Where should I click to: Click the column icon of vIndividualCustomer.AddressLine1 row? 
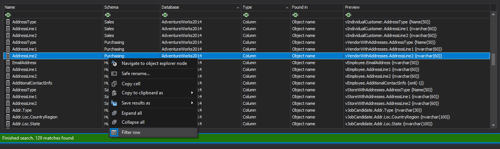(x=8, y=29)
